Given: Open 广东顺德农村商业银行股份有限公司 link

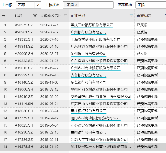Looking at the screenshot, I should point(99,47).
